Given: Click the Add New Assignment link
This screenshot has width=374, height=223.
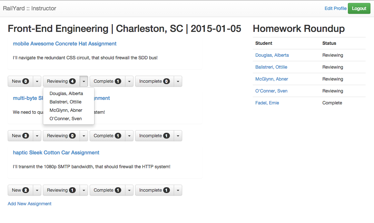Looking at the screenshot, I should 30,204.
